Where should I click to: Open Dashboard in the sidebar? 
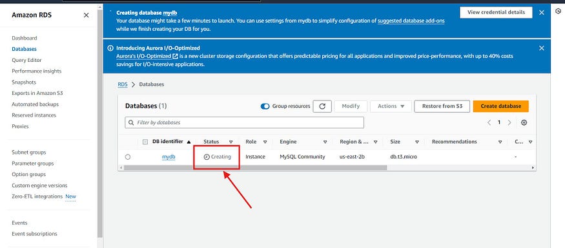tap(24, 38)
